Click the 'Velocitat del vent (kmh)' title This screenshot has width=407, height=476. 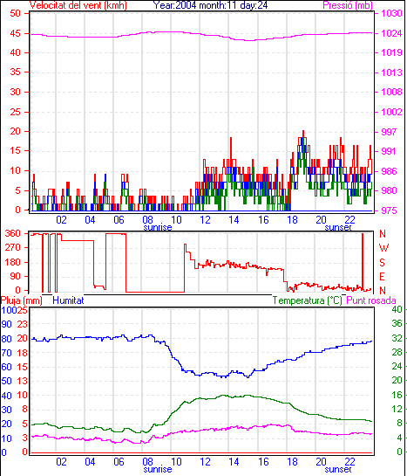(78, 5)
